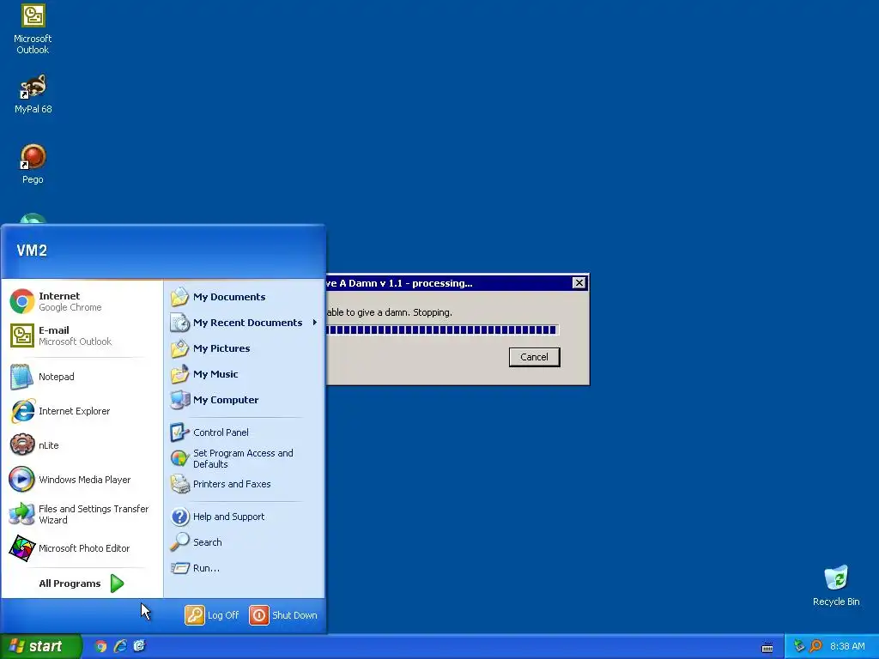
Task: Open My Computer from Start menu
Action: (x=244, y=400)
